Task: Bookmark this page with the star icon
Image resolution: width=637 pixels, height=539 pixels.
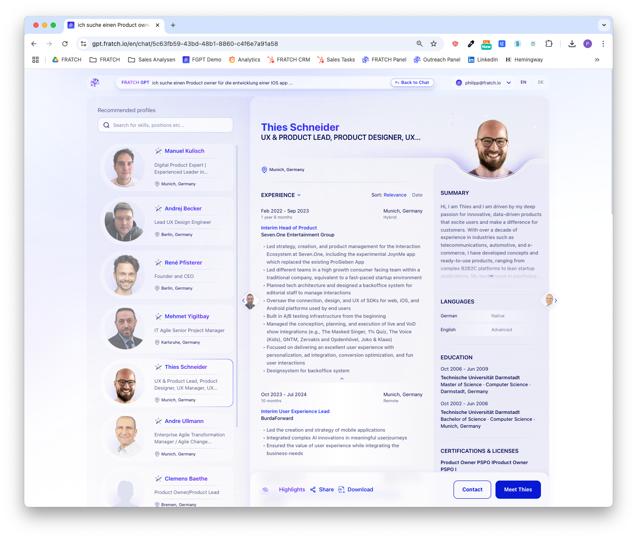Action: coord(434,44)
